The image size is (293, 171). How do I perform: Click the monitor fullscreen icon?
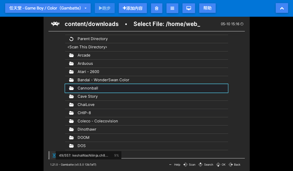(189, 8)
